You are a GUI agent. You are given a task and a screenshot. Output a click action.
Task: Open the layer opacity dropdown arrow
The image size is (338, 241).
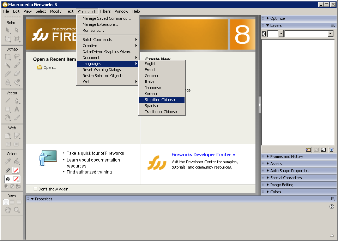coord(281,34)
